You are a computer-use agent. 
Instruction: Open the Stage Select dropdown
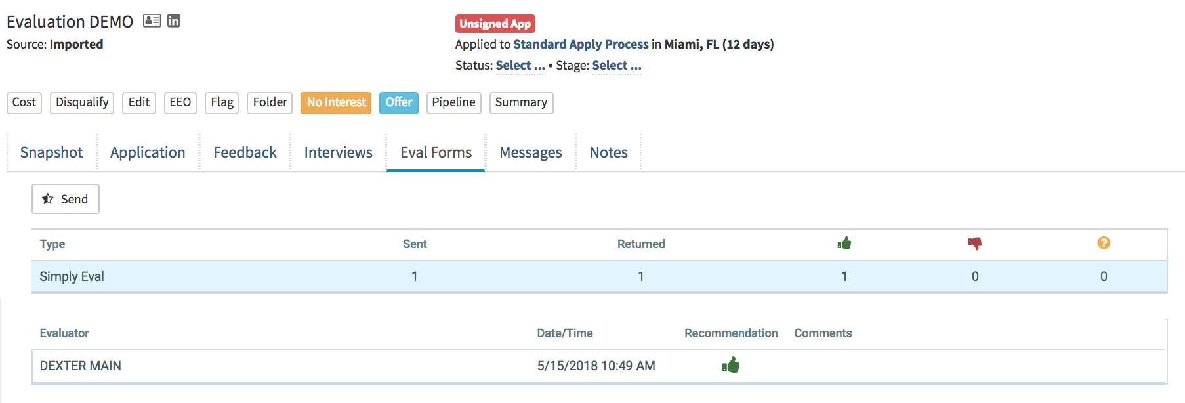(x=616, y=65)
